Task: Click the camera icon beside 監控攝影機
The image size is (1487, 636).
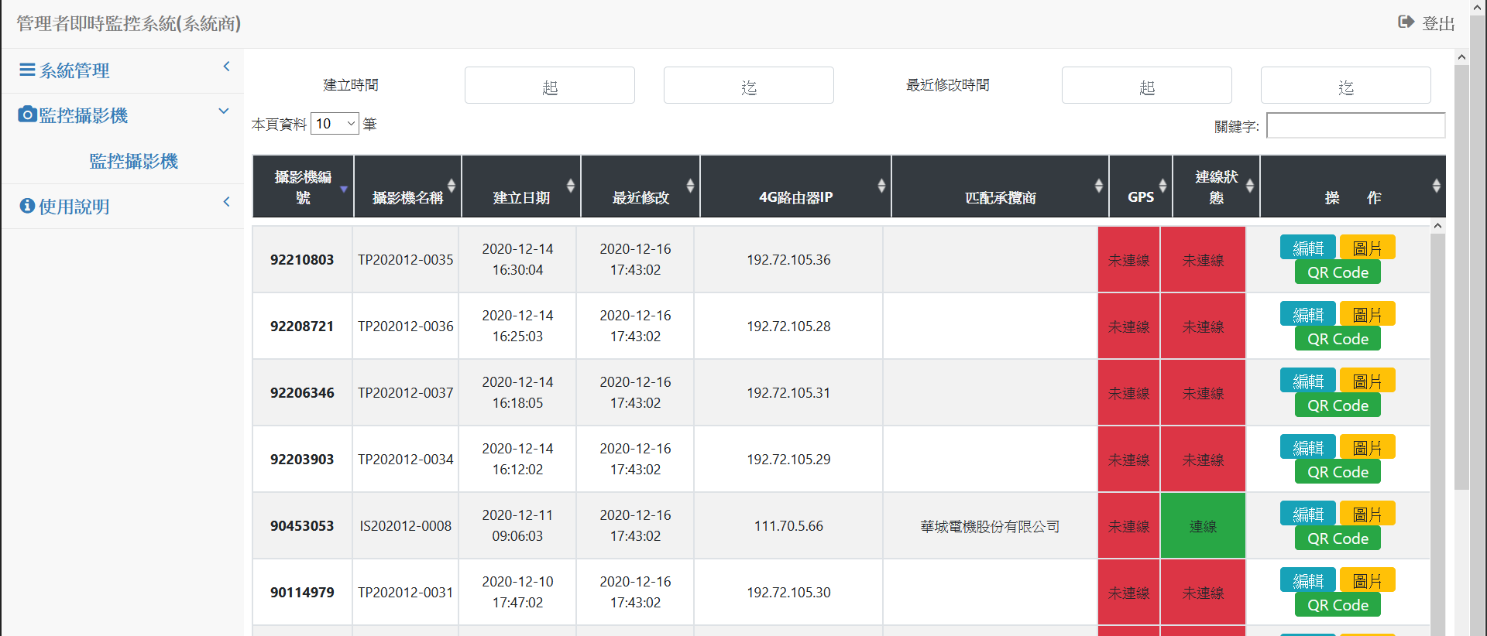Action: coord(27,115)
